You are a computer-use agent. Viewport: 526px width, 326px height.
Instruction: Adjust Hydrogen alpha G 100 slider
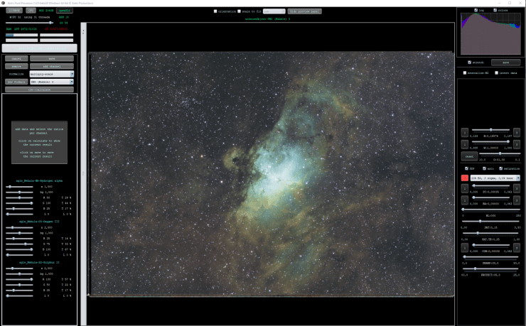(19, 203)
